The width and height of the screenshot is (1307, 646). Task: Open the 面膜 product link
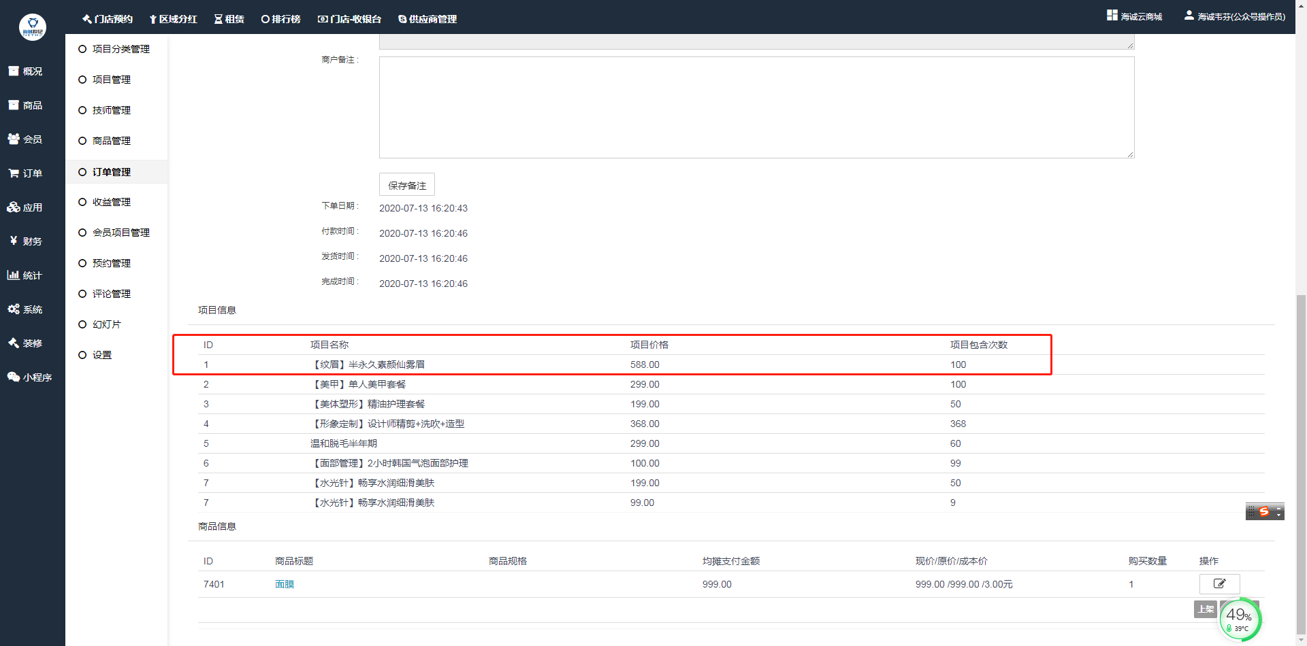285,584
